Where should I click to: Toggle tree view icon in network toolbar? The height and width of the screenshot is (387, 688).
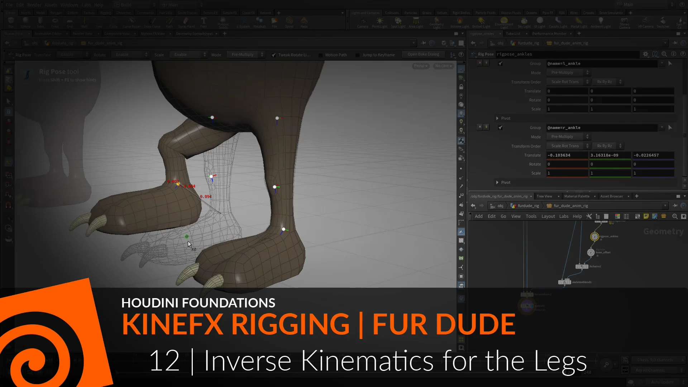(597, 216)
